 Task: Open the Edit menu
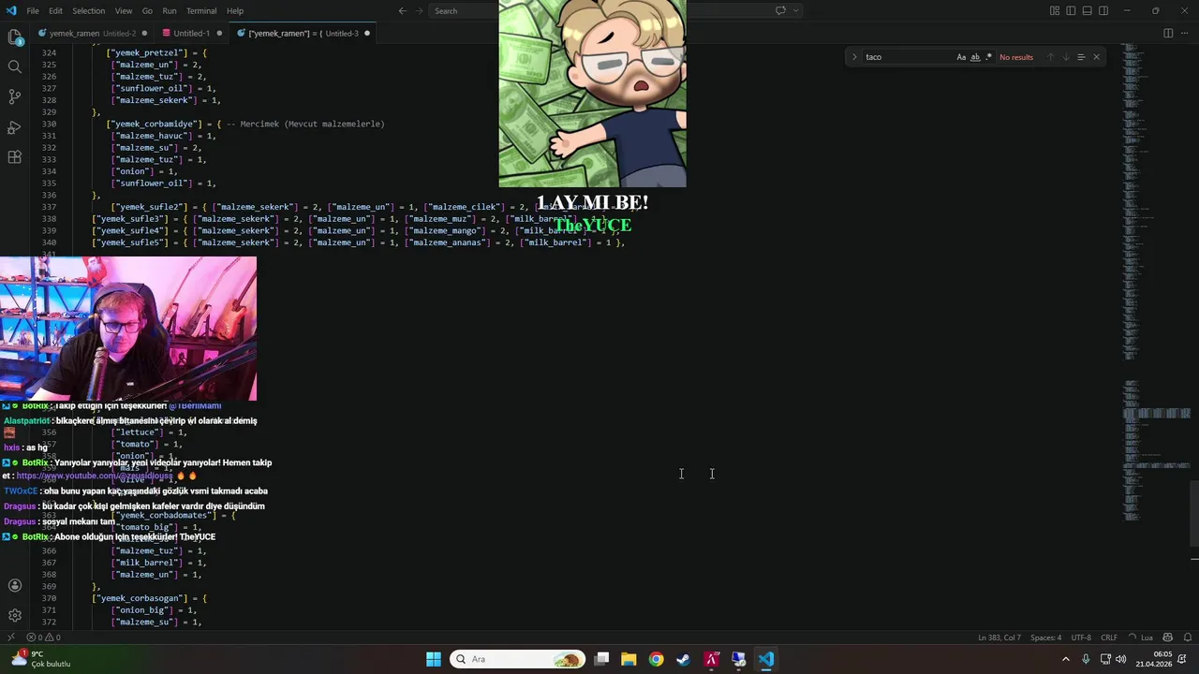(x=55, y=11)
